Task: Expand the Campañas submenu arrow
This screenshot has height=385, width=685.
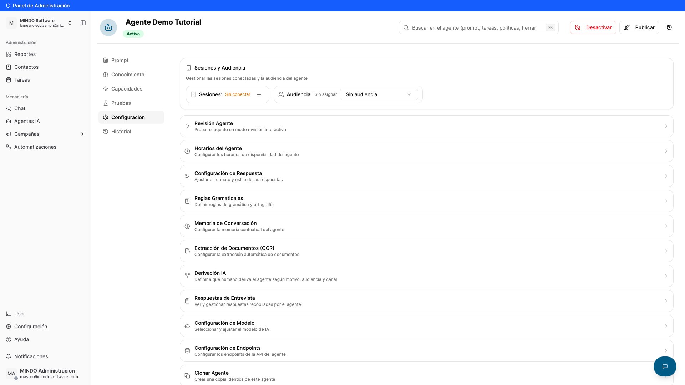Action: [x=82, y=134]
